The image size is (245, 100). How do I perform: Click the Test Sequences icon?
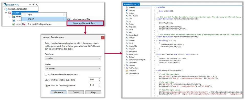point(127,73)
